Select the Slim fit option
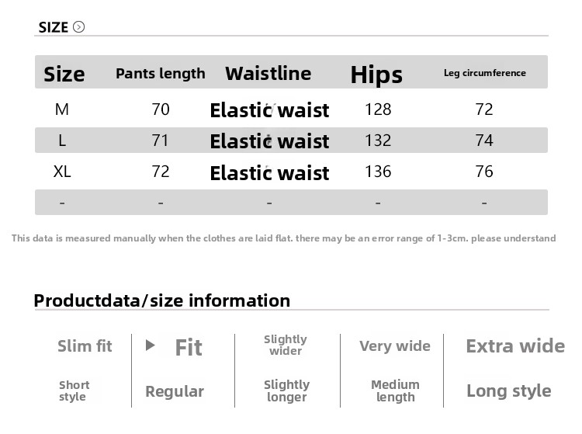This screenshot has height=434, width=582. [85, 346]
